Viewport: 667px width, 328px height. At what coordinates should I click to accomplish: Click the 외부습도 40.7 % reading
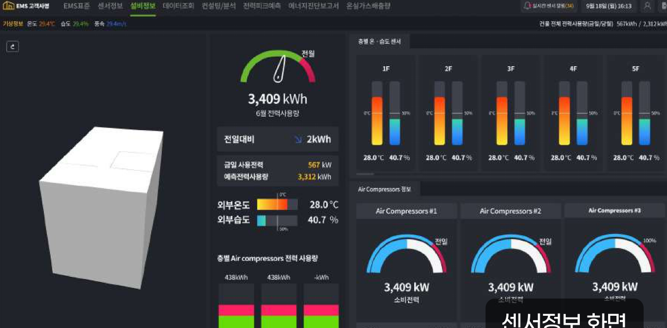[323, 220]
